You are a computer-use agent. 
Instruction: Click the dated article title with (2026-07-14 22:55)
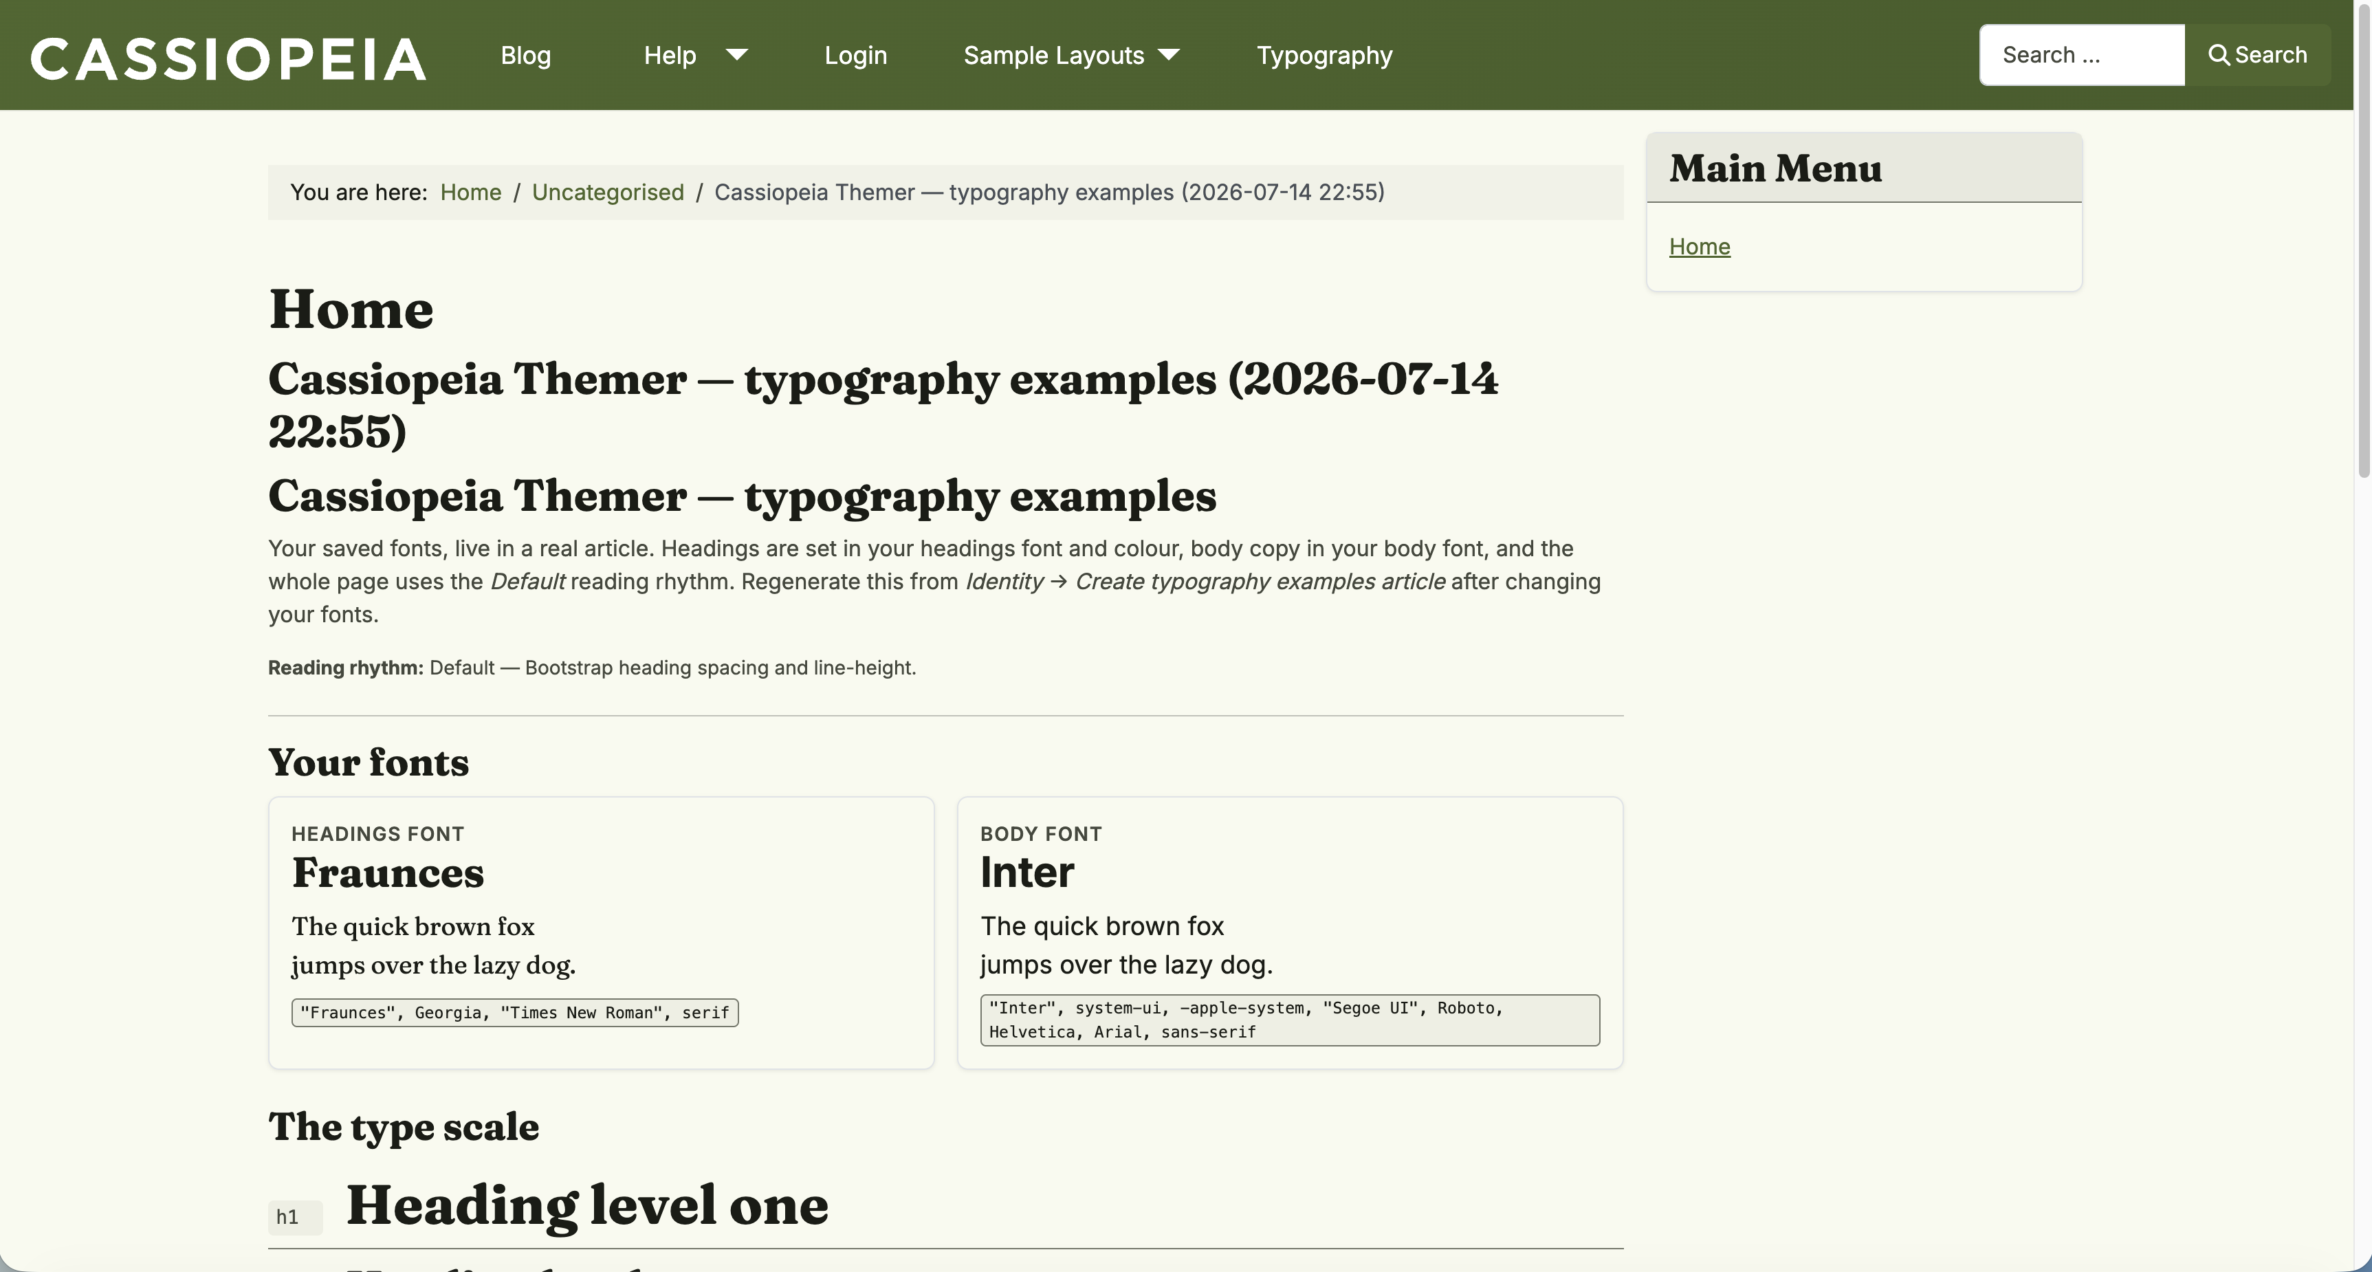[x=883, y=405]
